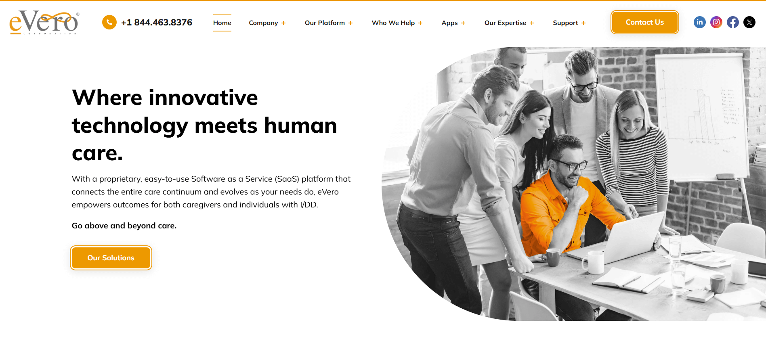Click the eVero Corporation logo

[x=44, y=23]
